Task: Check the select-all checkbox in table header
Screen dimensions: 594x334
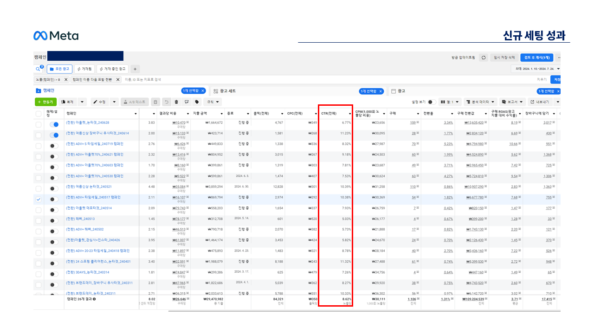Action: pos(39,113)
